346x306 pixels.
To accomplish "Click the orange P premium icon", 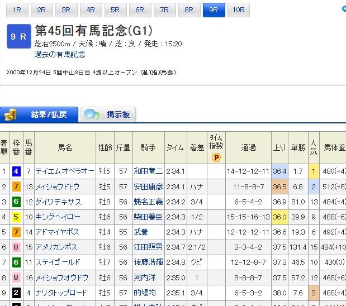I will click(216, 157).
